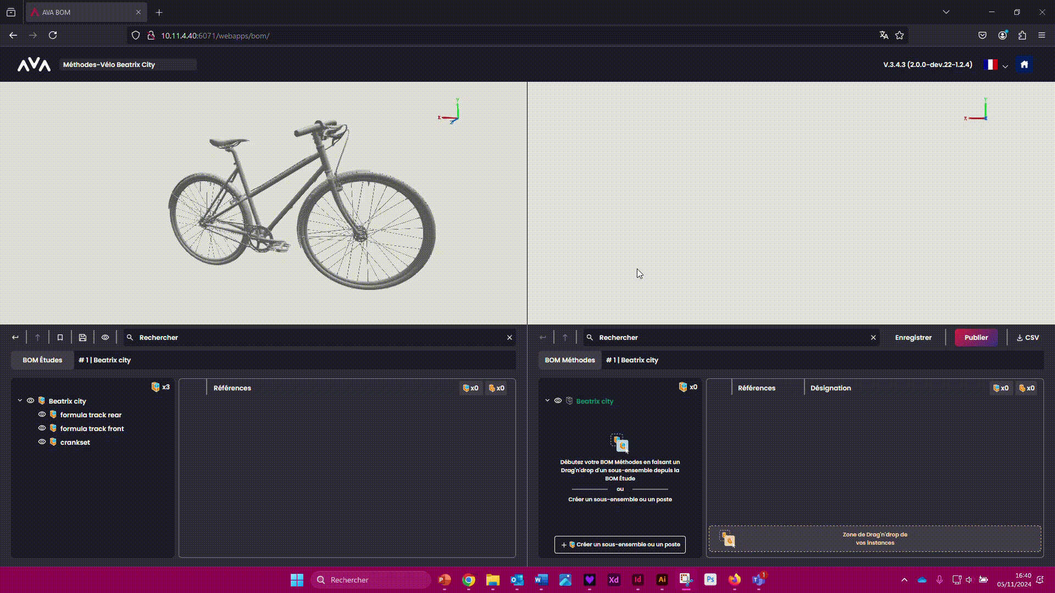
Task: Click the back arrow in BOM Études toolbar
Action: pos(15,338)
